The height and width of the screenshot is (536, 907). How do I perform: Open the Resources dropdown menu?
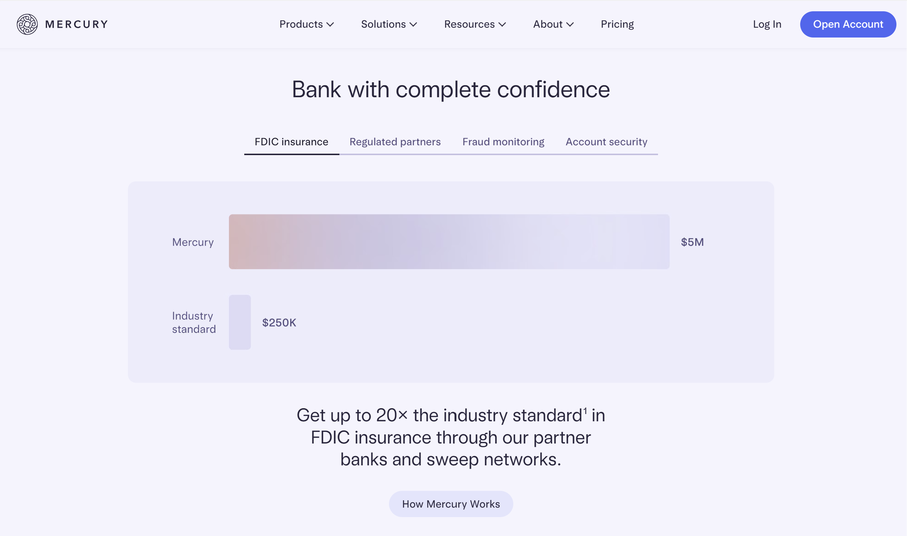point(475,24)
